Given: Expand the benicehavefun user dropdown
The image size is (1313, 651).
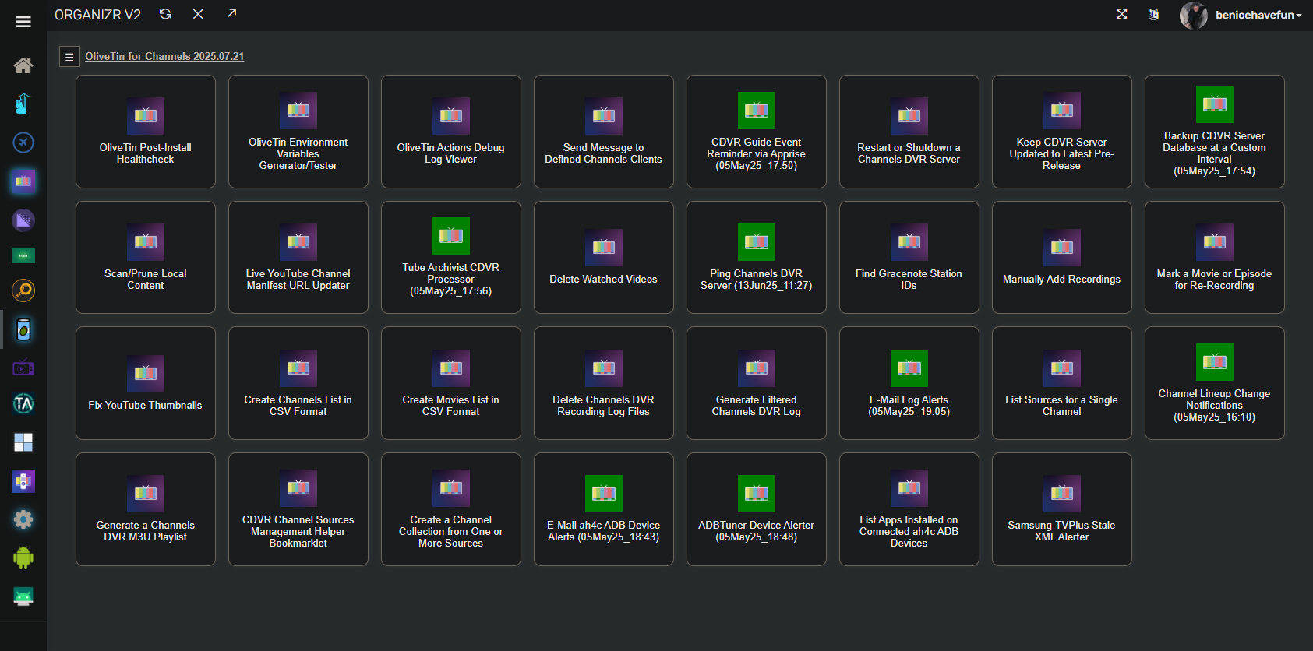Looking at the screenshot, I should click(x=1258, y=15).
